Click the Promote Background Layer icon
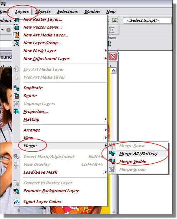 (16, 191)
